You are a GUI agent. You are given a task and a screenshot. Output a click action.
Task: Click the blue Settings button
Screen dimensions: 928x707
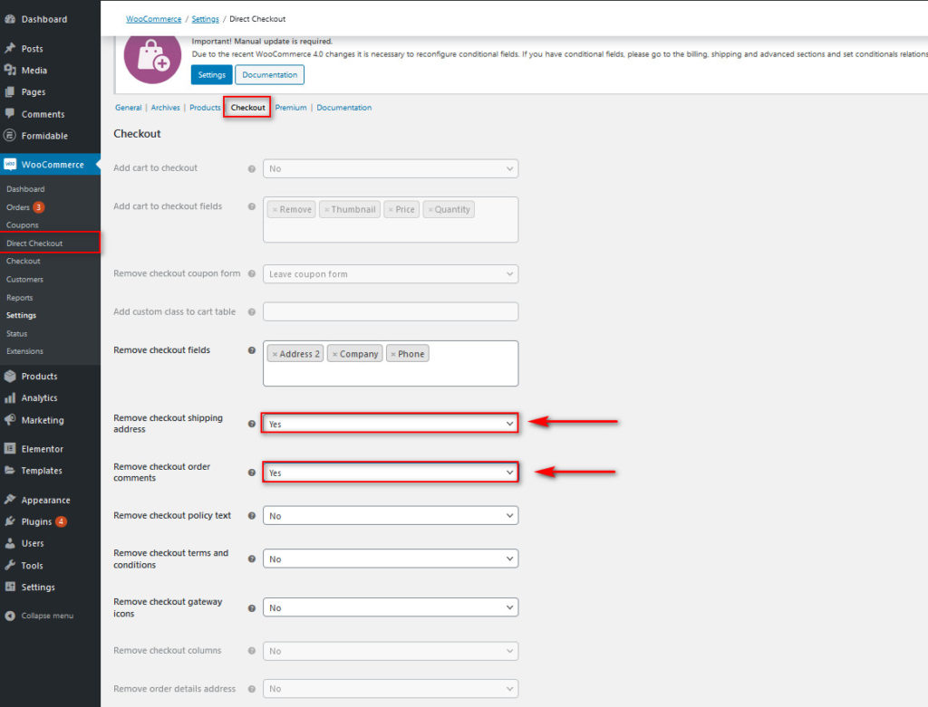tap(211, 74)
